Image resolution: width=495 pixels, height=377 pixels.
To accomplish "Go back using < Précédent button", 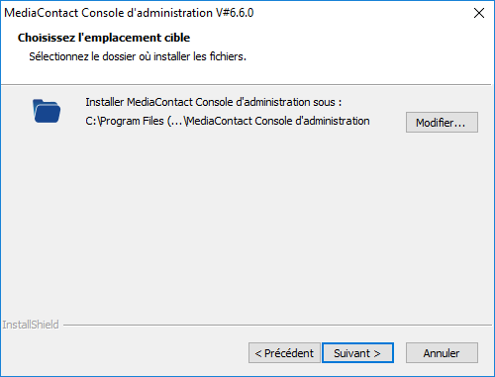I will (x=284, y=353).
